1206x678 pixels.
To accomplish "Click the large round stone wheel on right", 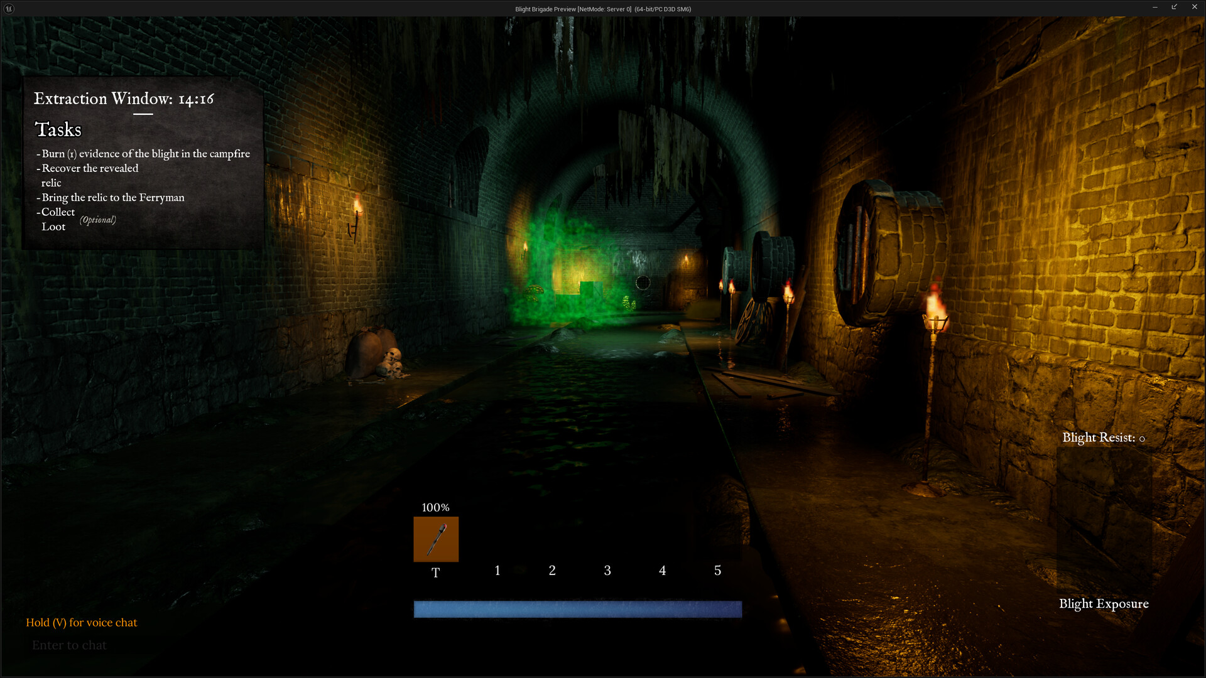I will (889, 254).
